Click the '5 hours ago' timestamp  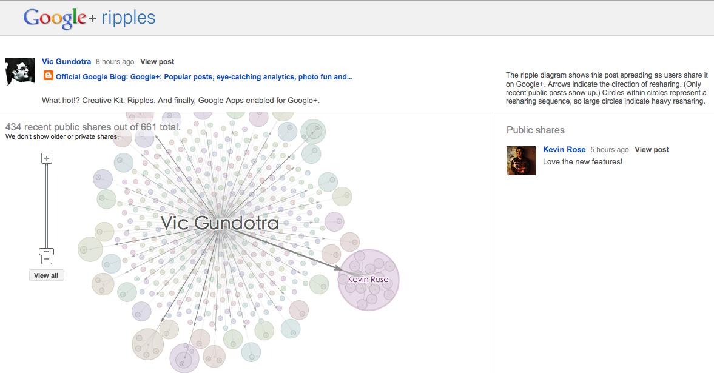point(609,149)
